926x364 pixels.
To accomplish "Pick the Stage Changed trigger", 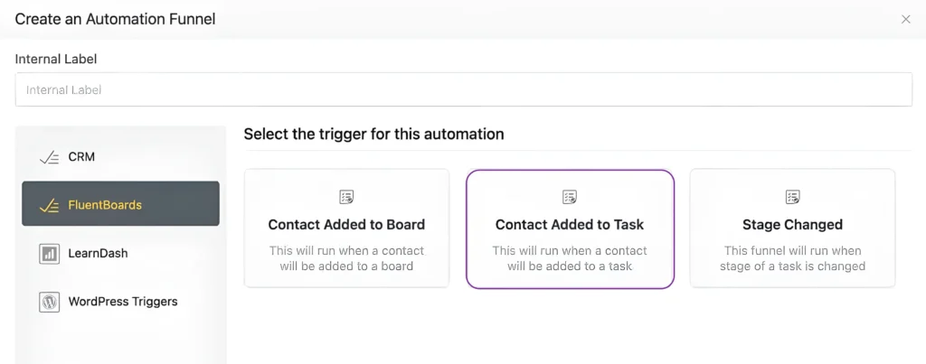I will point(792,224).
